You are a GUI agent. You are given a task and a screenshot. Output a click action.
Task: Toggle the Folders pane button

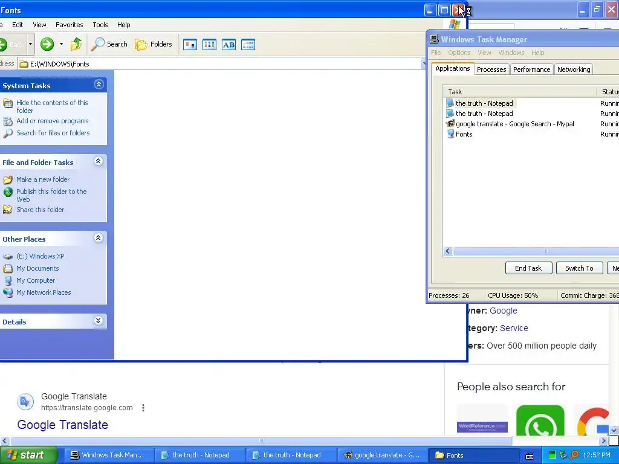click(154, 44)
